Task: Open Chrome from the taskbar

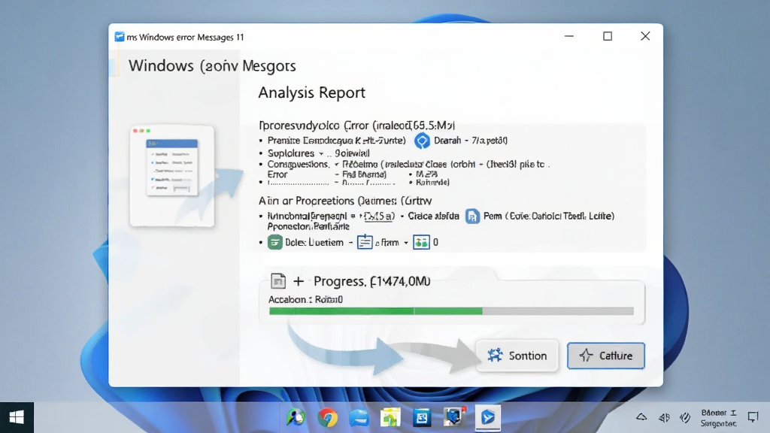Action: coord(327,417)
